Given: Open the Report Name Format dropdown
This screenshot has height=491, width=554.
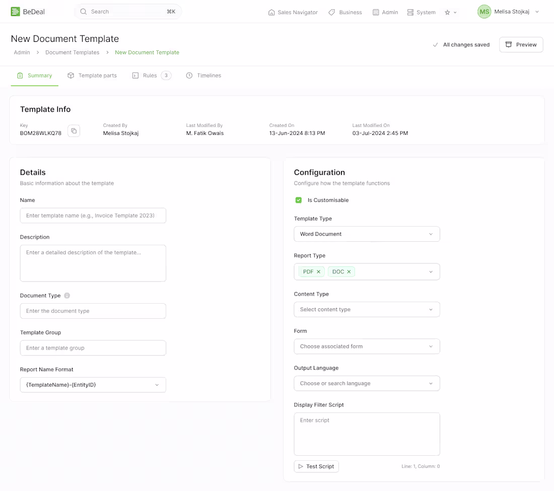Looking at the screenshot, I should click(93, 385).
